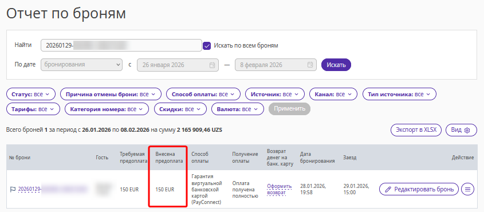Toggle the Искать по всем броням checkbox
This screenshot has height=212, width=484.
click(x=207, y=46)
